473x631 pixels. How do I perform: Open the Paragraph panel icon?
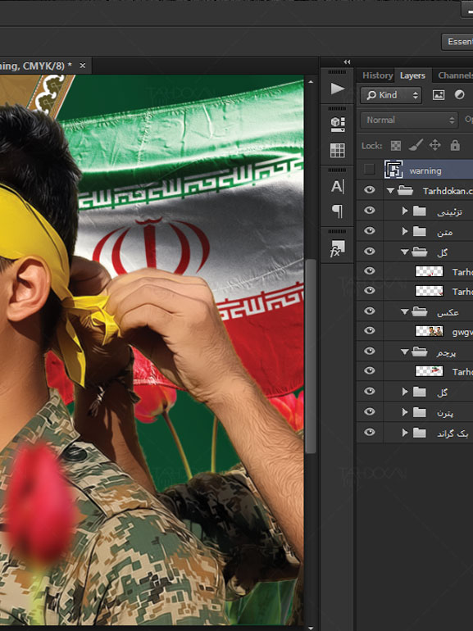click(338, 211)
